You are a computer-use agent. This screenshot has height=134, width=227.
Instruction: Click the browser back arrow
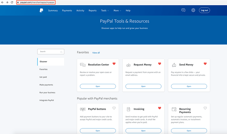2,2
